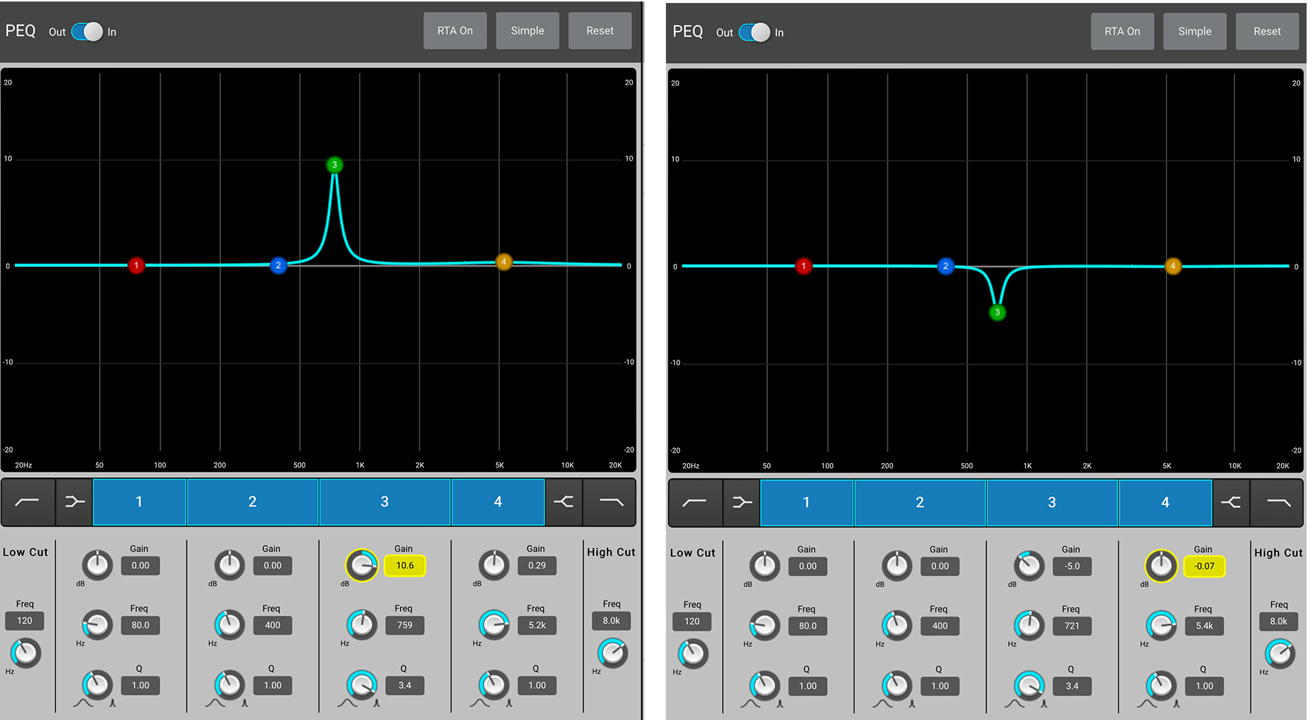Click band 2 frequency knob in left panel

(230, 625)
